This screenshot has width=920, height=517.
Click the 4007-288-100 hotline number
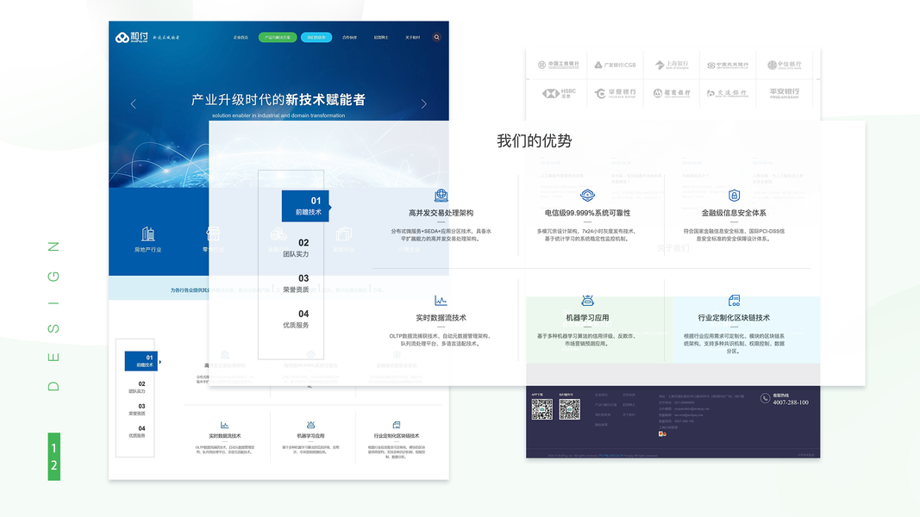791,402
